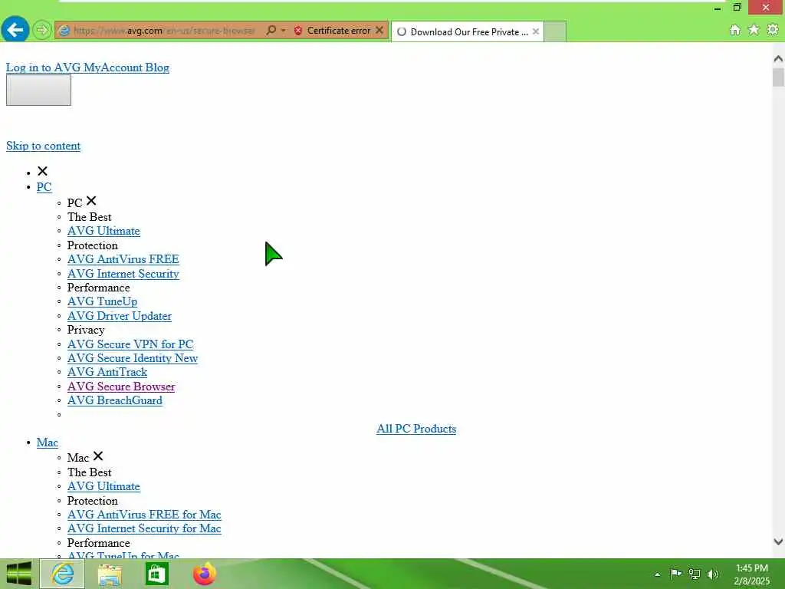The height and width of the screenshot is (589, 785).
Task: Click the Internet Explorer page icon in the address bar
Action: pos(64,31)
